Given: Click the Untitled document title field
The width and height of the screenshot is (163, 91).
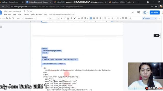Looking at the screenshot, I should (13, 11).
